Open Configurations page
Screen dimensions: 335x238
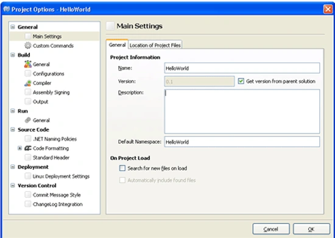[x=49, y=74]
